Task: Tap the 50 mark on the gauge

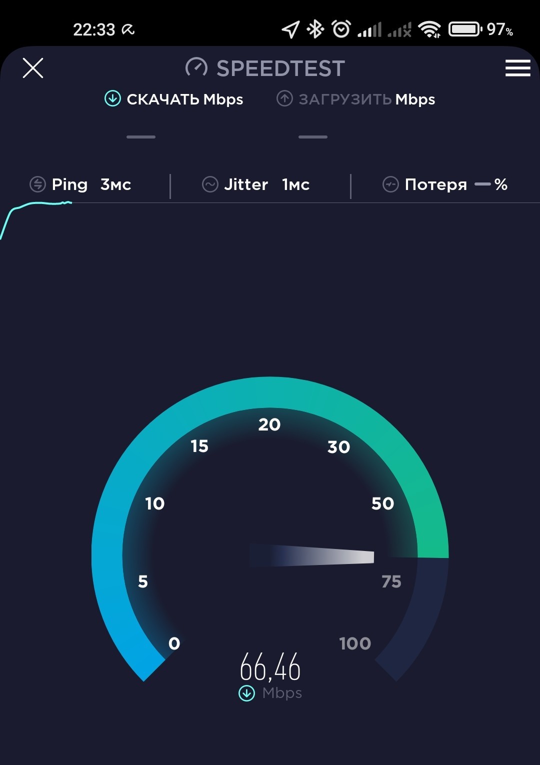Action: point(383,503)
